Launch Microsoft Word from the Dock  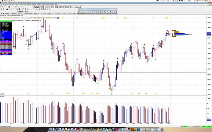(x=88, y=130)
